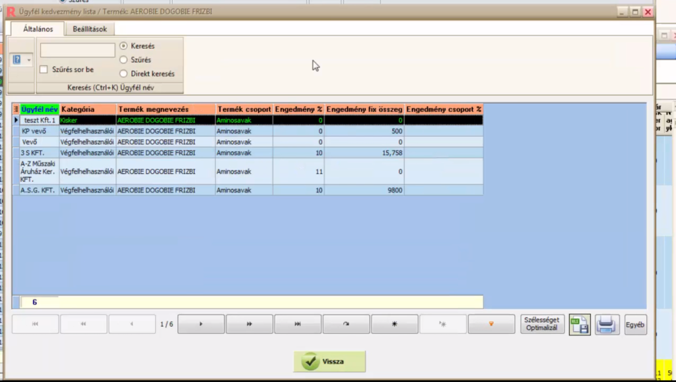Go to next record arrow
Viewport: 676px width, 382px height.
pos(201,324)
